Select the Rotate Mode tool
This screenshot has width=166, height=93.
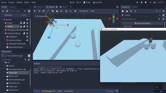click(x=44, y=11)
